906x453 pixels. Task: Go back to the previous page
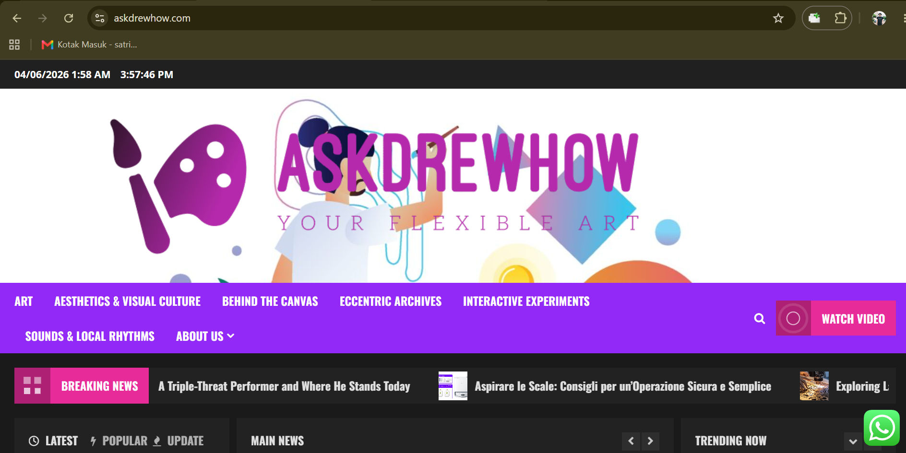tap(17, 18)
